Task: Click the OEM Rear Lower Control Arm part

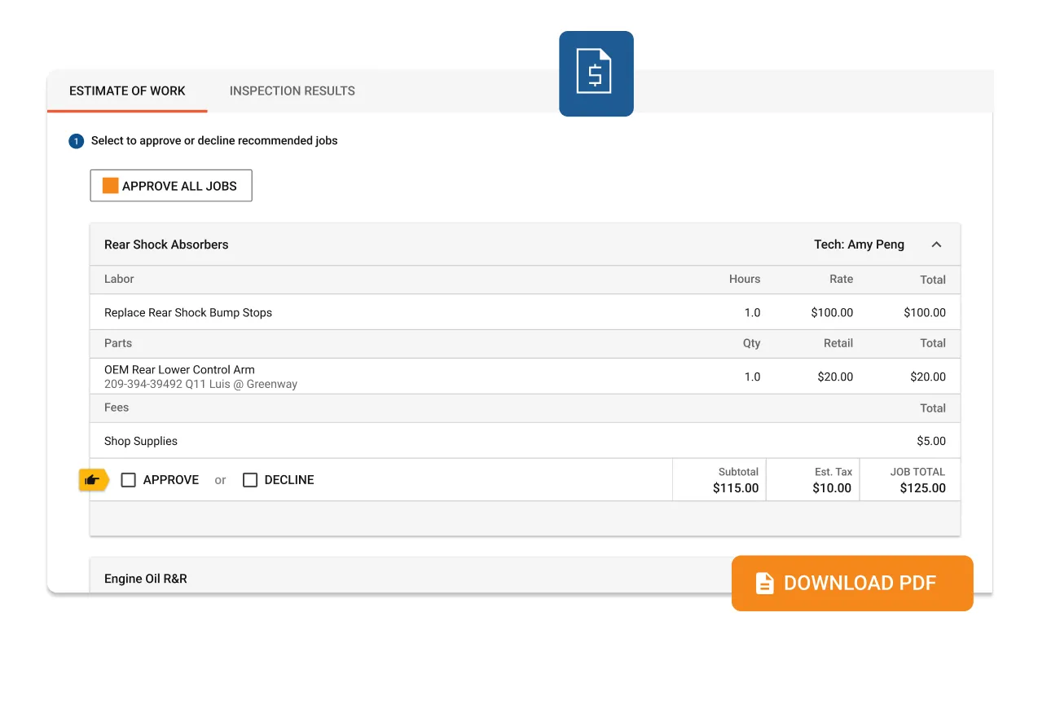Action: pos(179,370)
